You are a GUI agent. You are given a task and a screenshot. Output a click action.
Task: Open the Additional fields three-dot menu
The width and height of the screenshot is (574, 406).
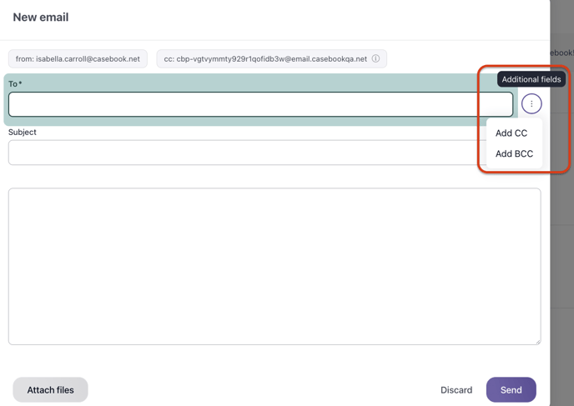(x=531, y=104)
